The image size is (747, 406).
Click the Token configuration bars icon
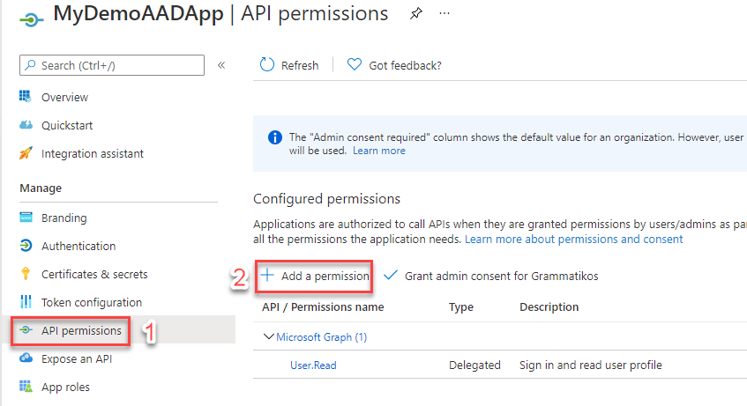click(26, 302)
